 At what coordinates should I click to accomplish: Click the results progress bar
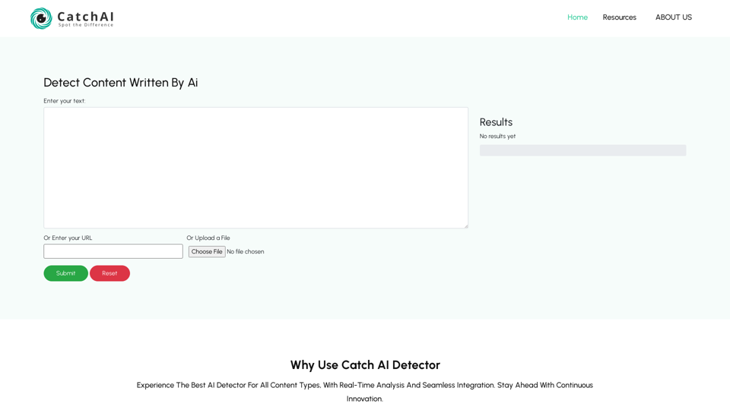click(583, 150)
